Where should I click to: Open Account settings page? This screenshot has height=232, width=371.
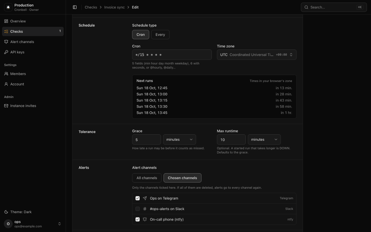(33, 84)
